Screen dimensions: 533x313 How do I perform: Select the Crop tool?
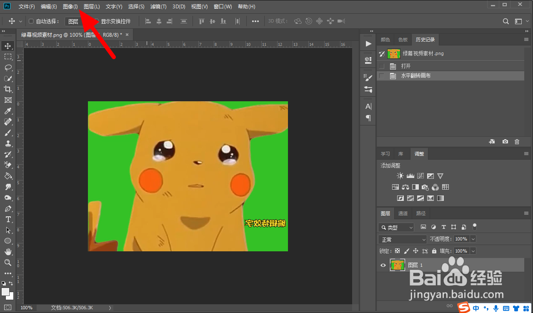tap(8, 89)
